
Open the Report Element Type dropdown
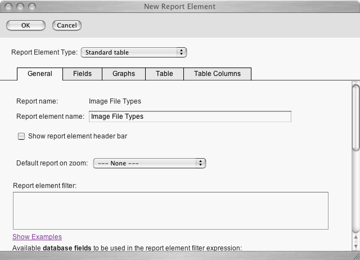(x=134, y=52)
